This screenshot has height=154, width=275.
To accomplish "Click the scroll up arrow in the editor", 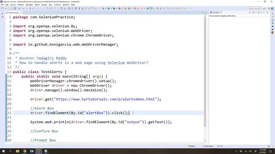I will pyautogui.click(x=205, y=16).
